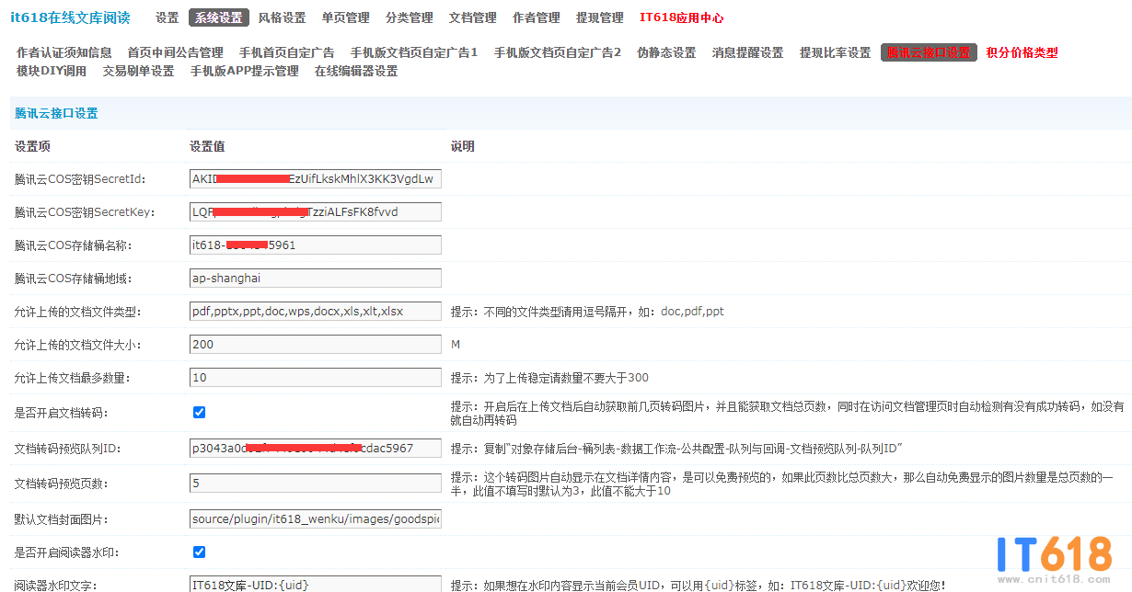Viewport: 1132px width, 592px height.
Task: Open 积分价格类型 submenu
Action: pos(1022,52)
